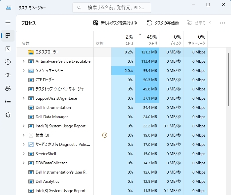Click the ServiceShell process icon

tap(31, 154)
